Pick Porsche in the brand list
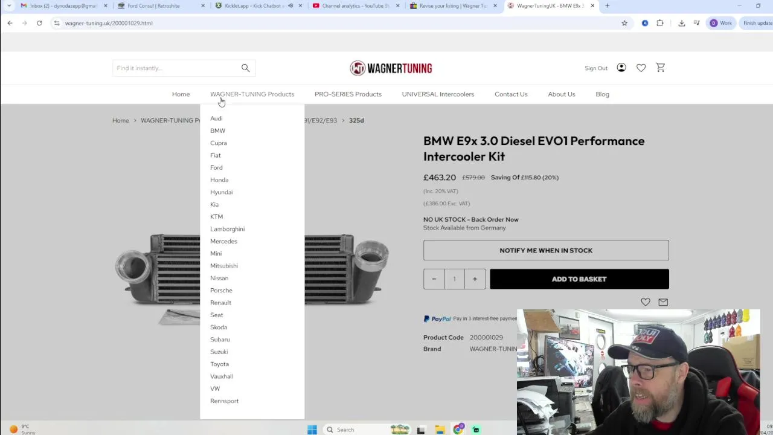 tap(221, 291)
